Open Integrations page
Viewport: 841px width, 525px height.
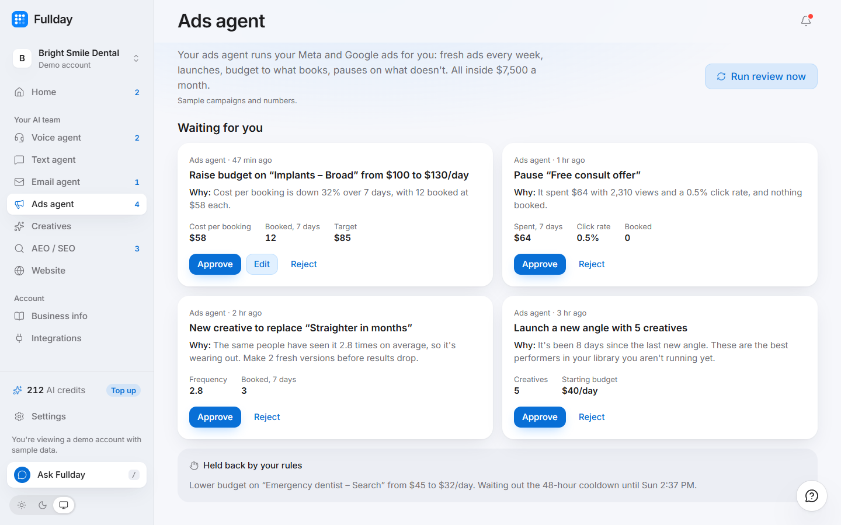(77, 338)
